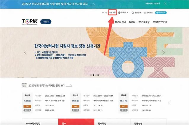Click the TOPIK logo
Viewport: 189px width, 125px height.
tap(30, 22)
